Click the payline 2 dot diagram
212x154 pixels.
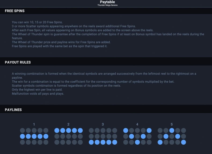(68, 136)
